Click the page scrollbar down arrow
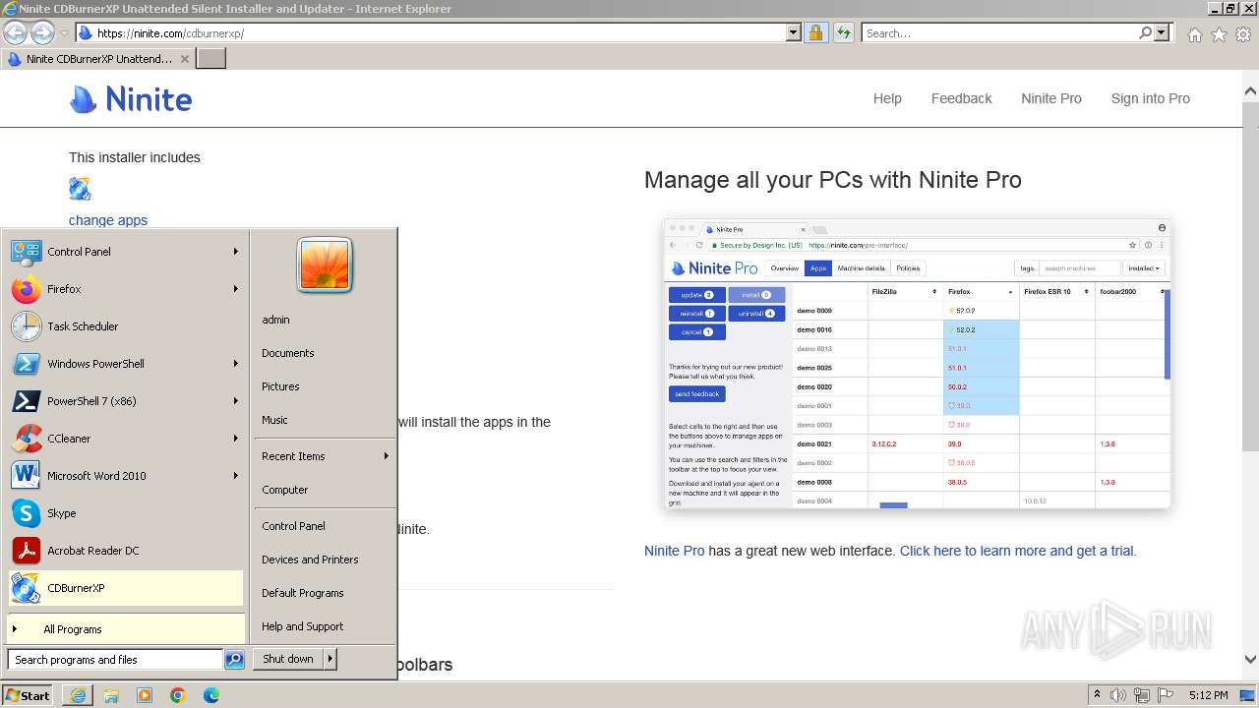The image size is (1259, 708). coord(1250,660)
